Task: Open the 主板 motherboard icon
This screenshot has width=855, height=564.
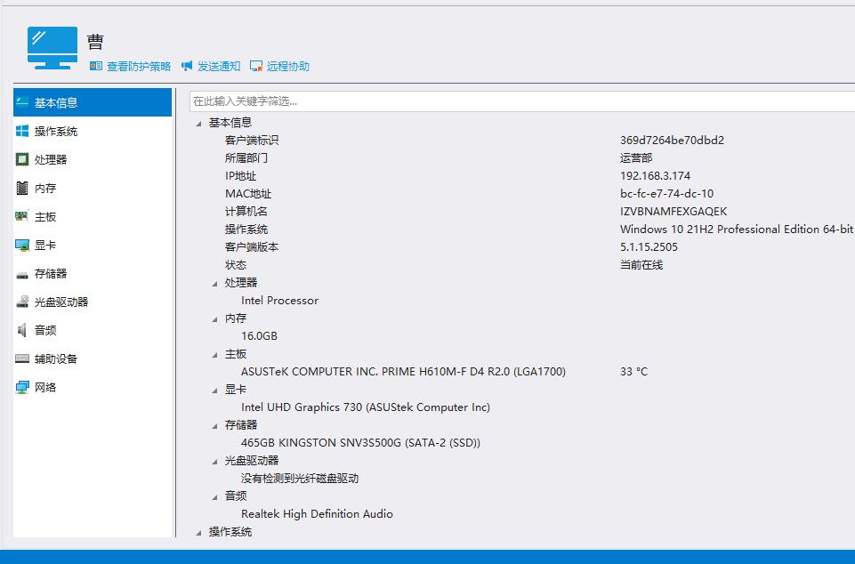Action: [x=22, y=216]
